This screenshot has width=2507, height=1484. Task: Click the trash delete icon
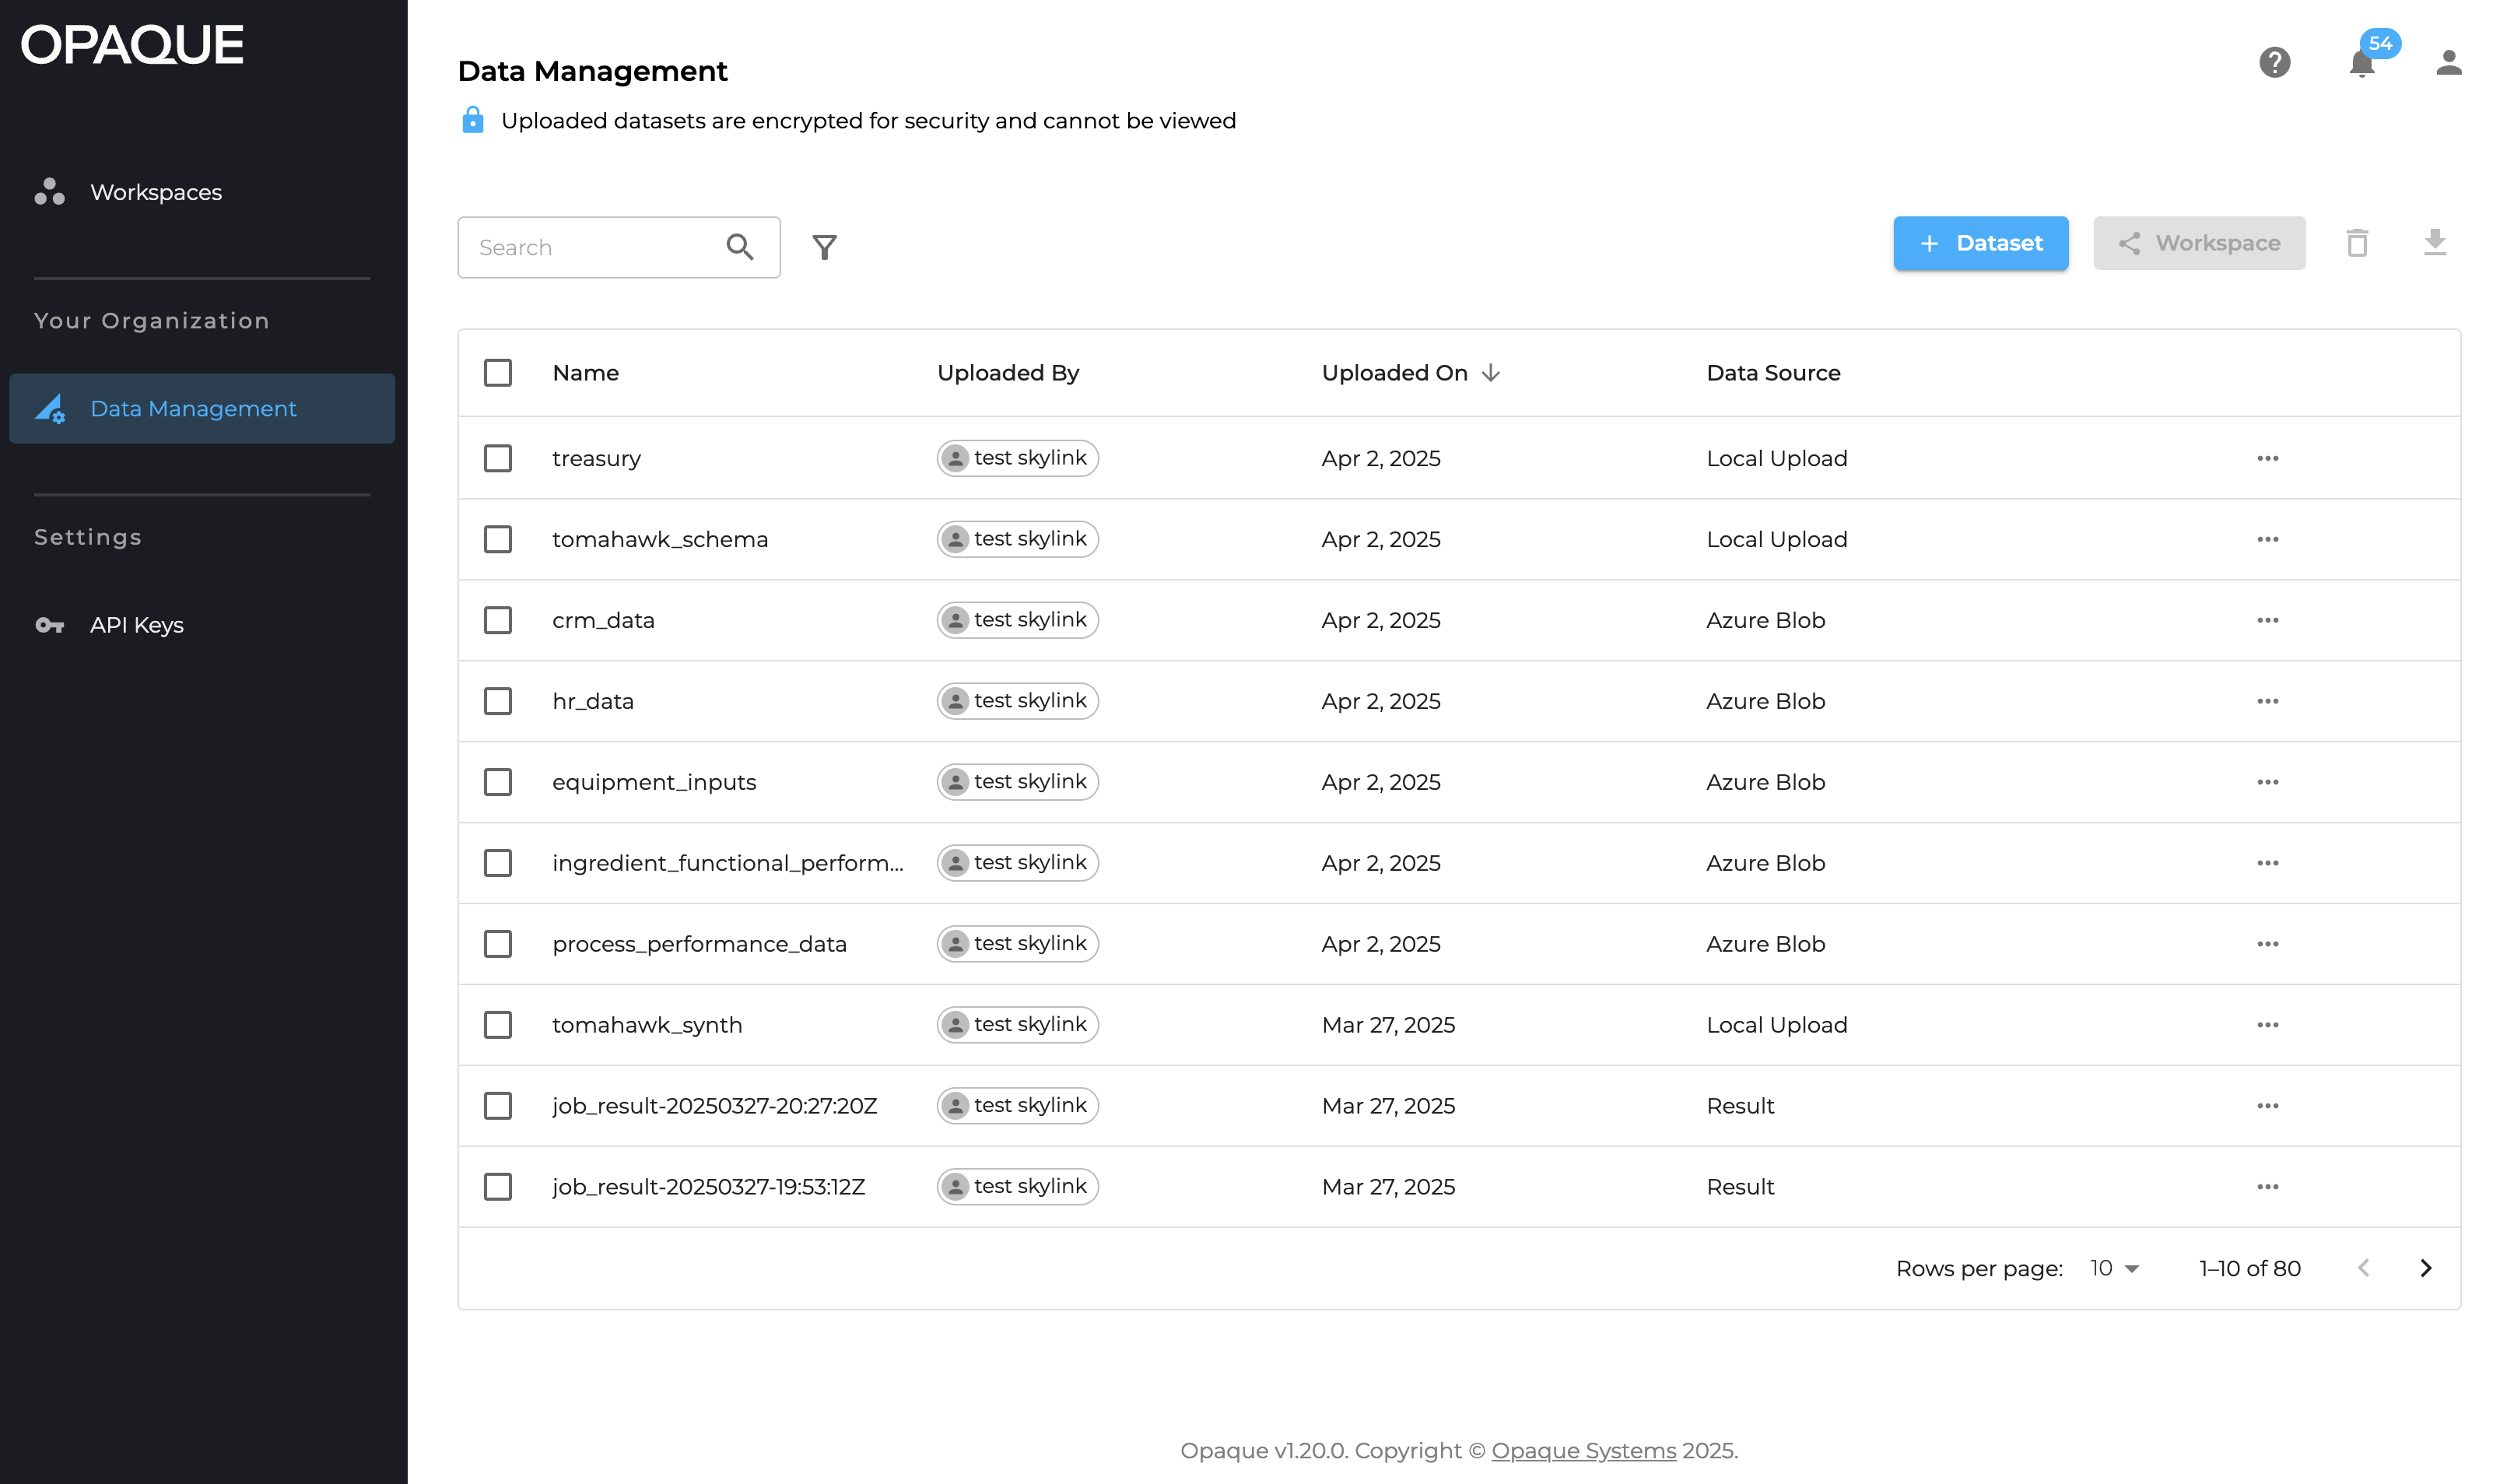tap(2357, 243)
